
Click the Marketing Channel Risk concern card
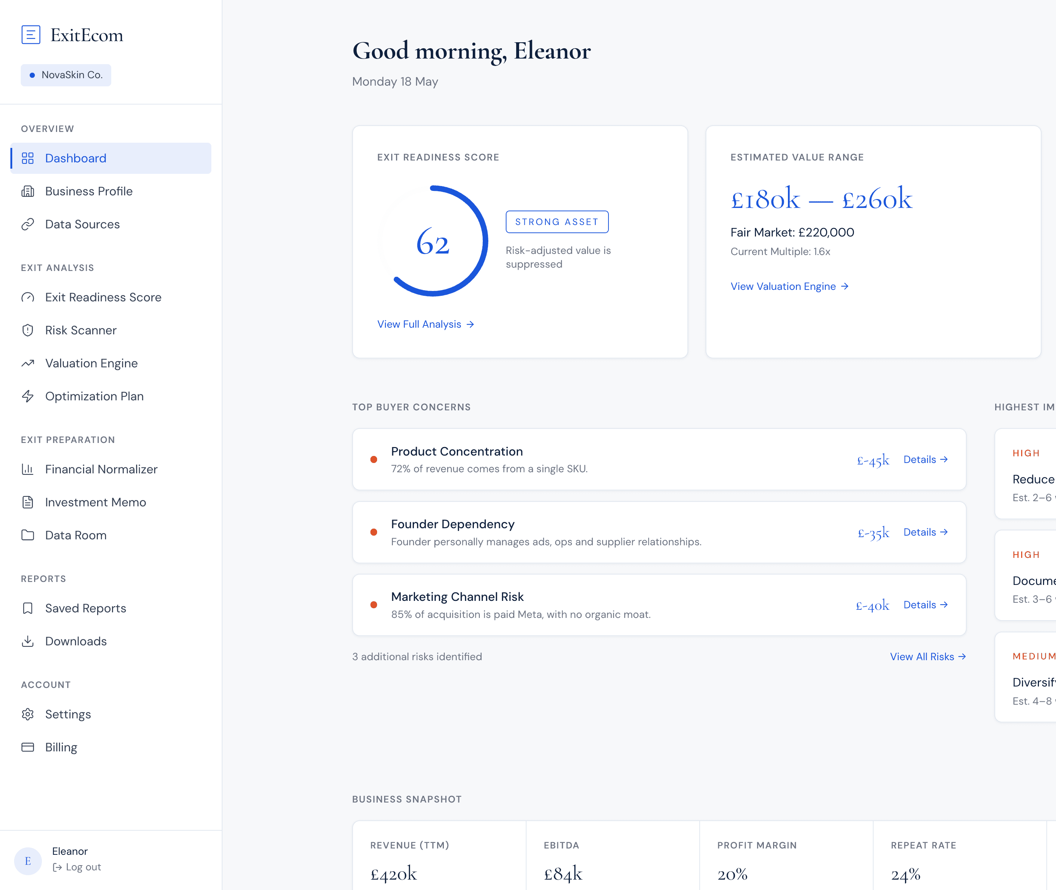point(659,605)
